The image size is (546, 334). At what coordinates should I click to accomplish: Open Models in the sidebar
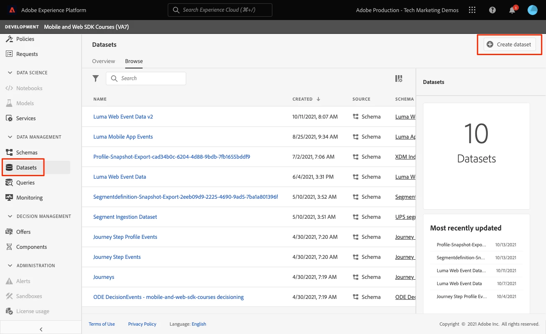[x=25, y=103]
